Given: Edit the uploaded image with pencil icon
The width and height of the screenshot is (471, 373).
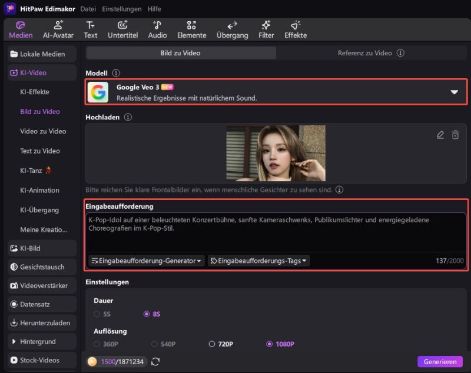Looking at the screenshot, I should pyautogui.click(x=440, y=135).
